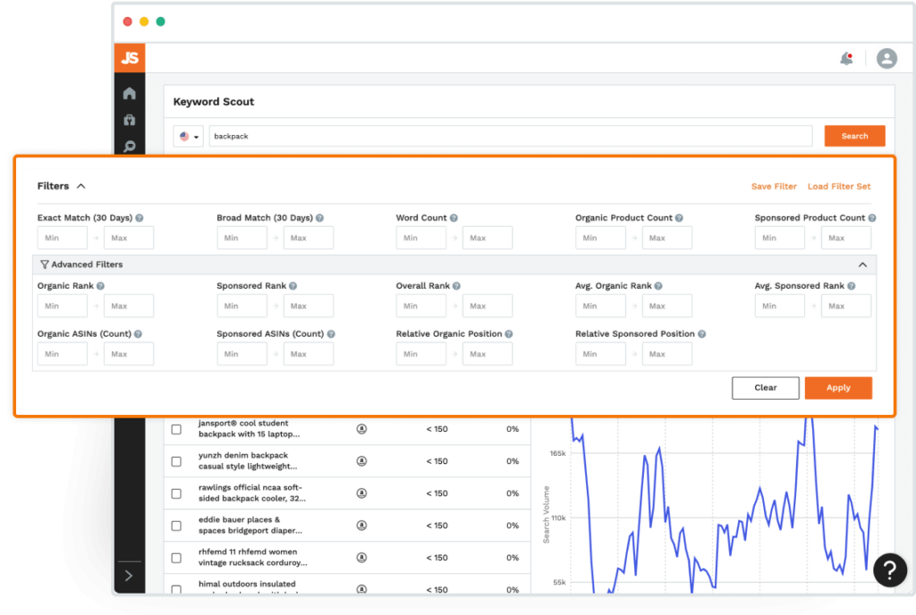Click the Relative Sponsored Position Max field
This screenshot has width=916, height=615.
tap(667, 354)
